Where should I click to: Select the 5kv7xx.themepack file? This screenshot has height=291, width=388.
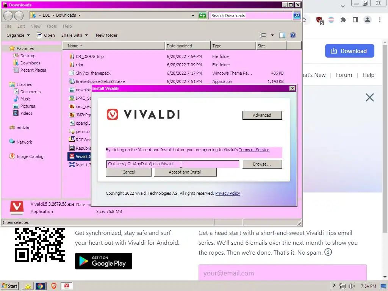93,73
